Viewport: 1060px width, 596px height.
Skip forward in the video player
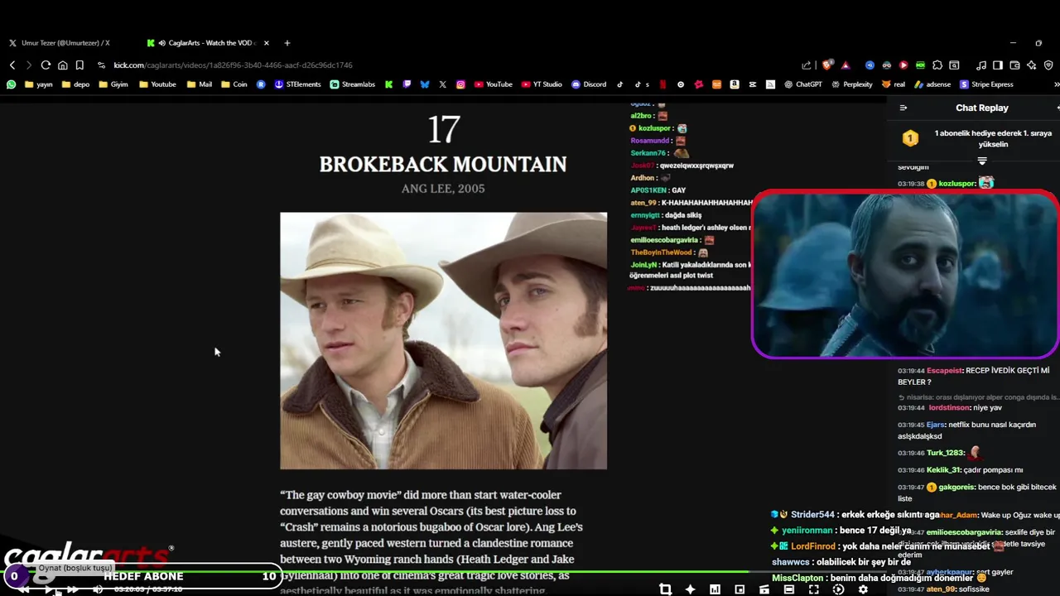tap(73, 589)
